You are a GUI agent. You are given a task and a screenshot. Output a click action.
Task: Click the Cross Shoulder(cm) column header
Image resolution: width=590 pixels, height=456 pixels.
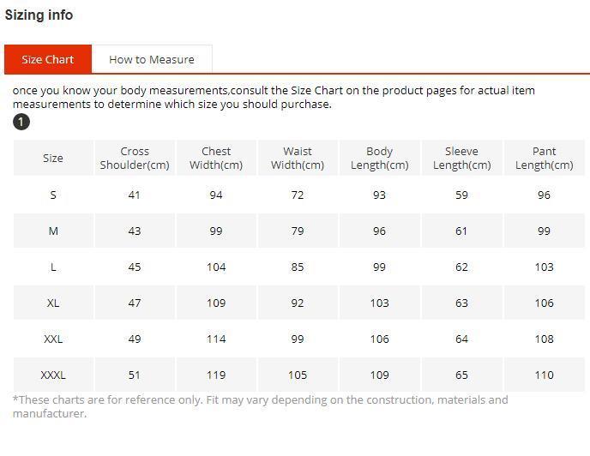pyautogui.click(x=135, y=158)
